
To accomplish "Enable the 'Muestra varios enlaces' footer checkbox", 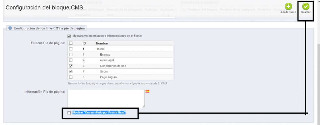I will coord(69,36).
